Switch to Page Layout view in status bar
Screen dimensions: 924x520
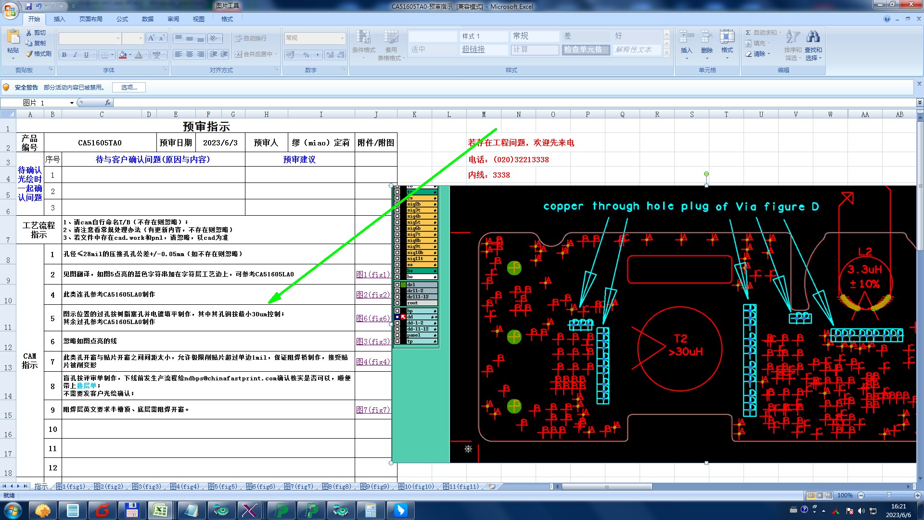pyautogui.click(x=820, y=495)
